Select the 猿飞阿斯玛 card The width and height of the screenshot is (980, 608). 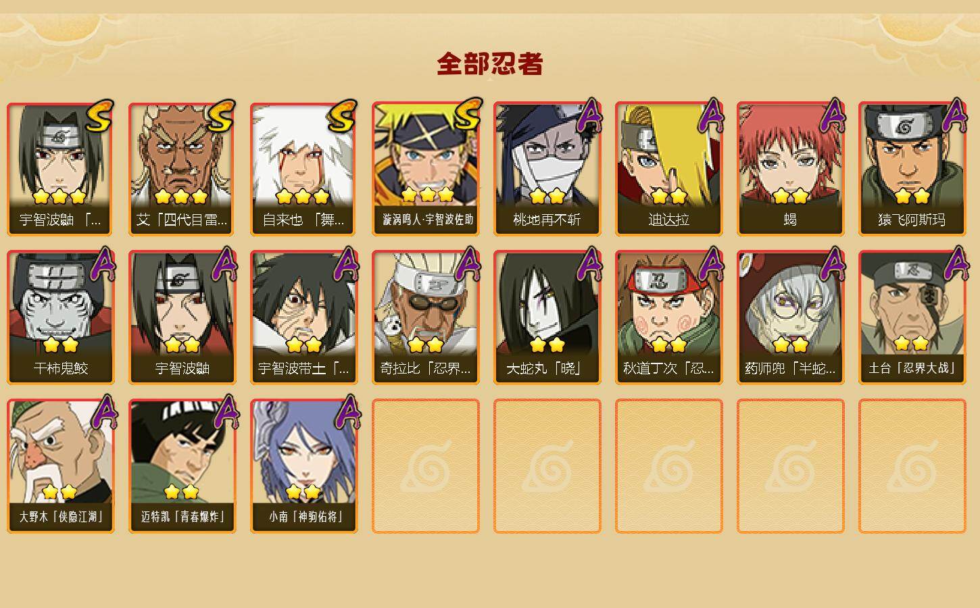point(912,169)
